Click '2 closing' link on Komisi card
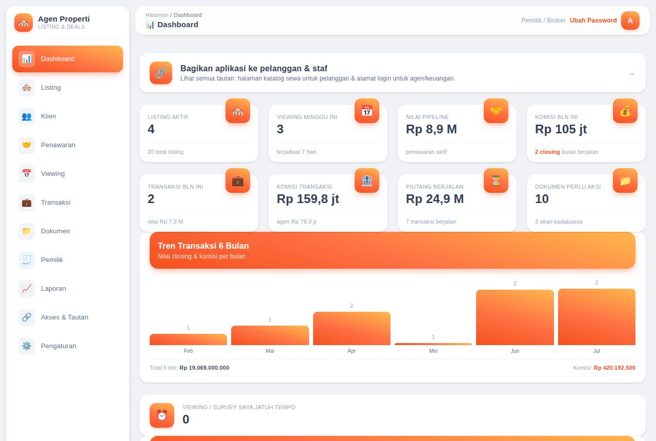656x441 pixels. coord(547,152)
